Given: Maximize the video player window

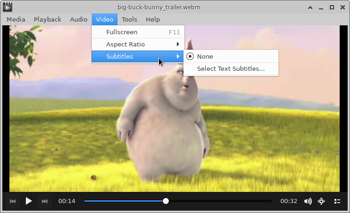Looking at the screenshot, I should [x=332, y=8].
